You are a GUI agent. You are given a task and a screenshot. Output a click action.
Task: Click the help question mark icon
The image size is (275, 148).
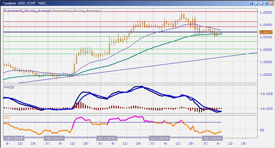coord(252,3)
